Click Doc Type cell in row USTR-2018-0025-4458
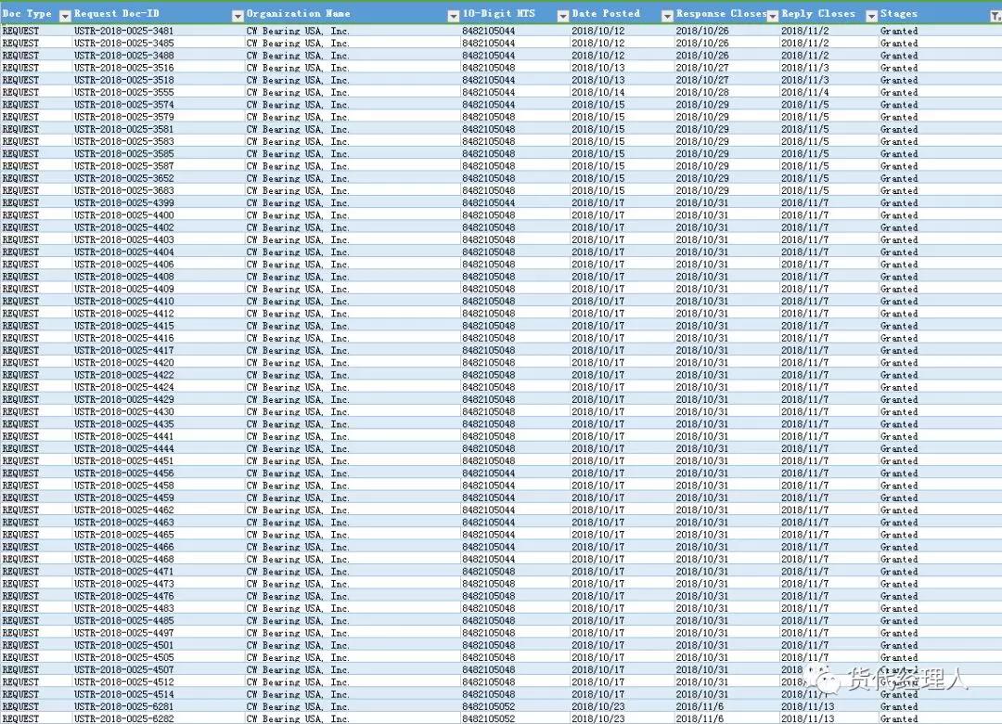This screenshot has height=724, width=1002. 20,485
